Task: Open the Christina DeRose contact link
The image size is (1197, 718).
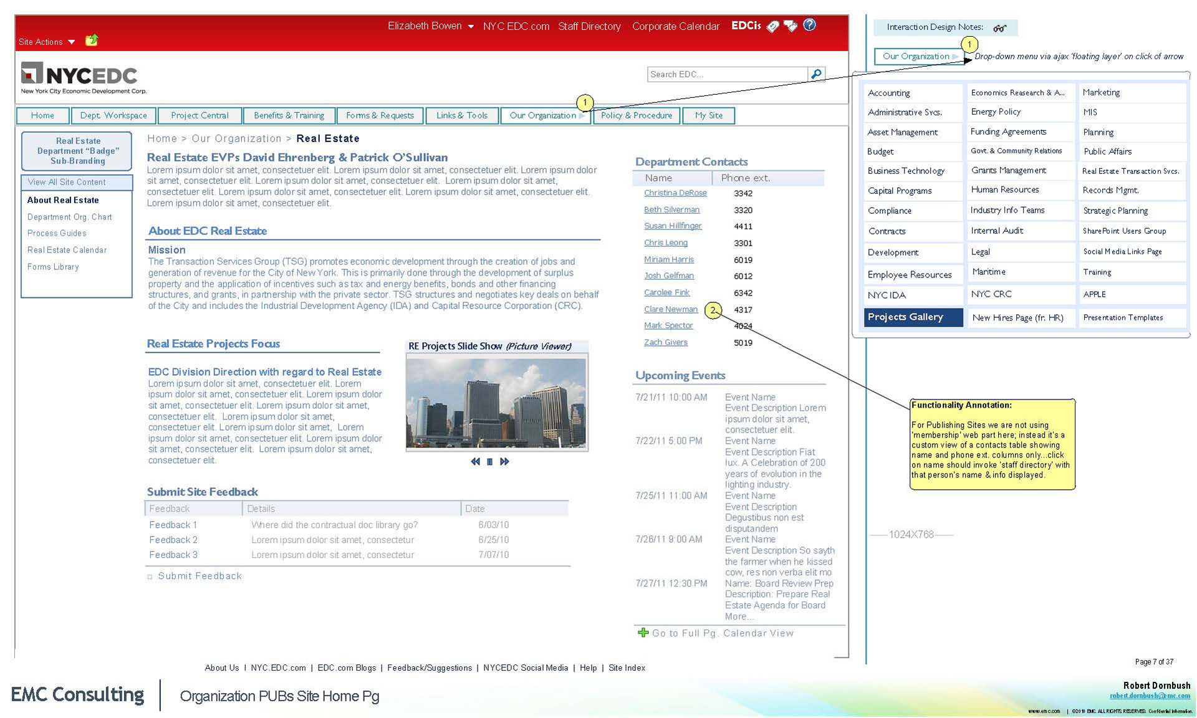Action: (675, 193)
